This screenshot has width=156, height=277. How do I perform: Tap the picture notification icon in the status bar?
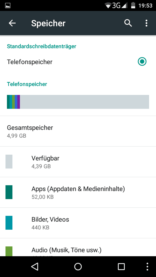click(x=8, y=6)
